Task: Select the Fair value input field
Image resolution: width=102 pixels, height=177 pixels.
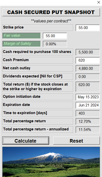Action: (55, 36)
